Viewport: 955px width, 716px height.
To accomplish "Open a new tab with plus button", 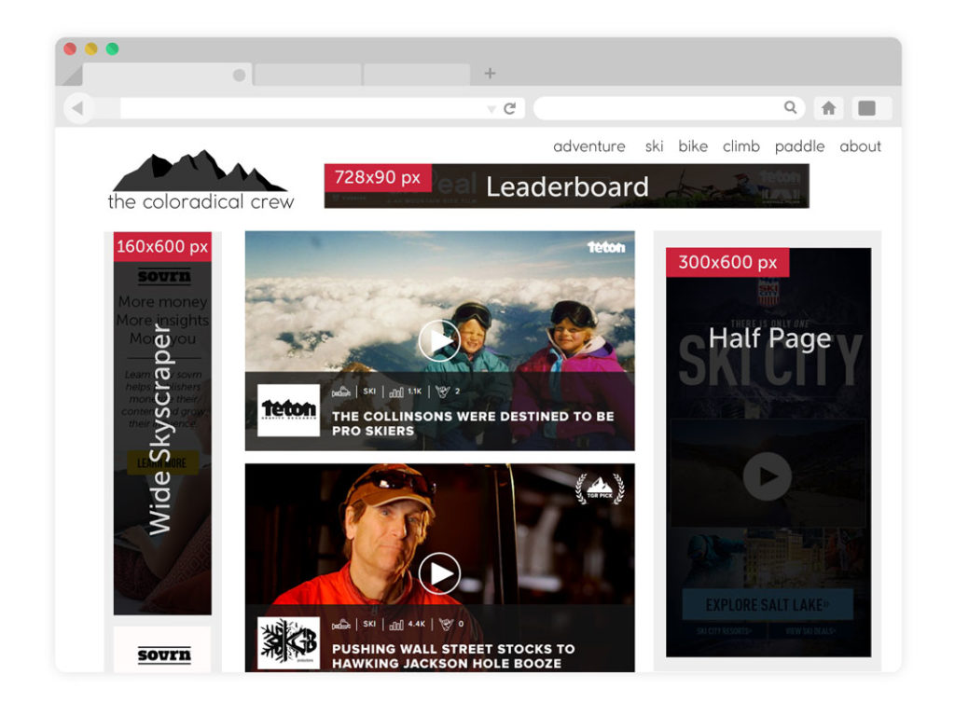I will coord(490,74).
